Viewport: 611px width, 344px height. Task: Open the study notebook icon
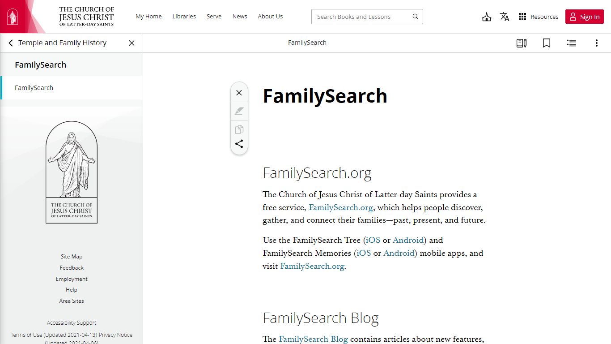click(x=522, y=43)
